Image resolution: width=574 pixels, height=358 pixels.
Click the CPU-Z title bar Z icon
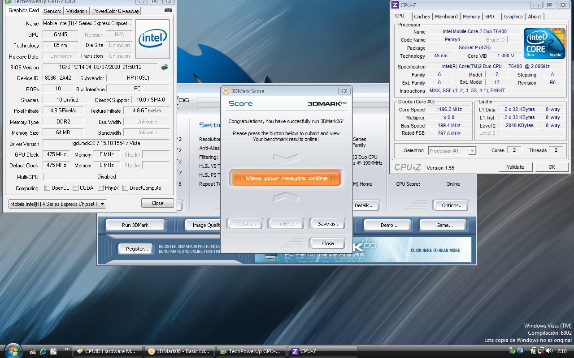(x=395, y=5)
